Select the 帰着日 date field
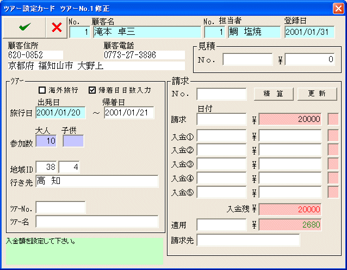Image resolution: width=347 pixels, height=270 pixels. [129, 113]
